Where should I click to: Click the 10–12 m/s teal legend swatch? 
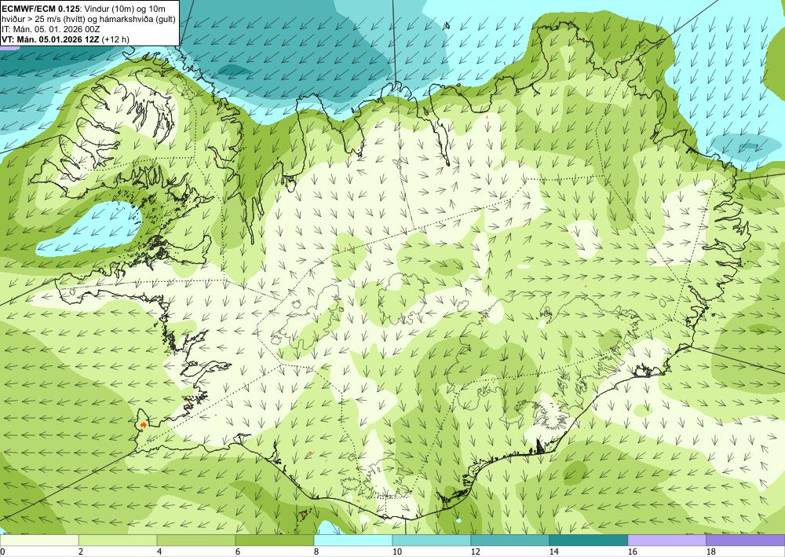coord(432,540)
